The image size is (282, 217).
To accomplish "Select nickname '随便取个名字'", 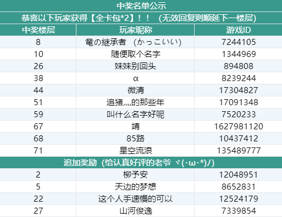I will (x=136, y=54).
